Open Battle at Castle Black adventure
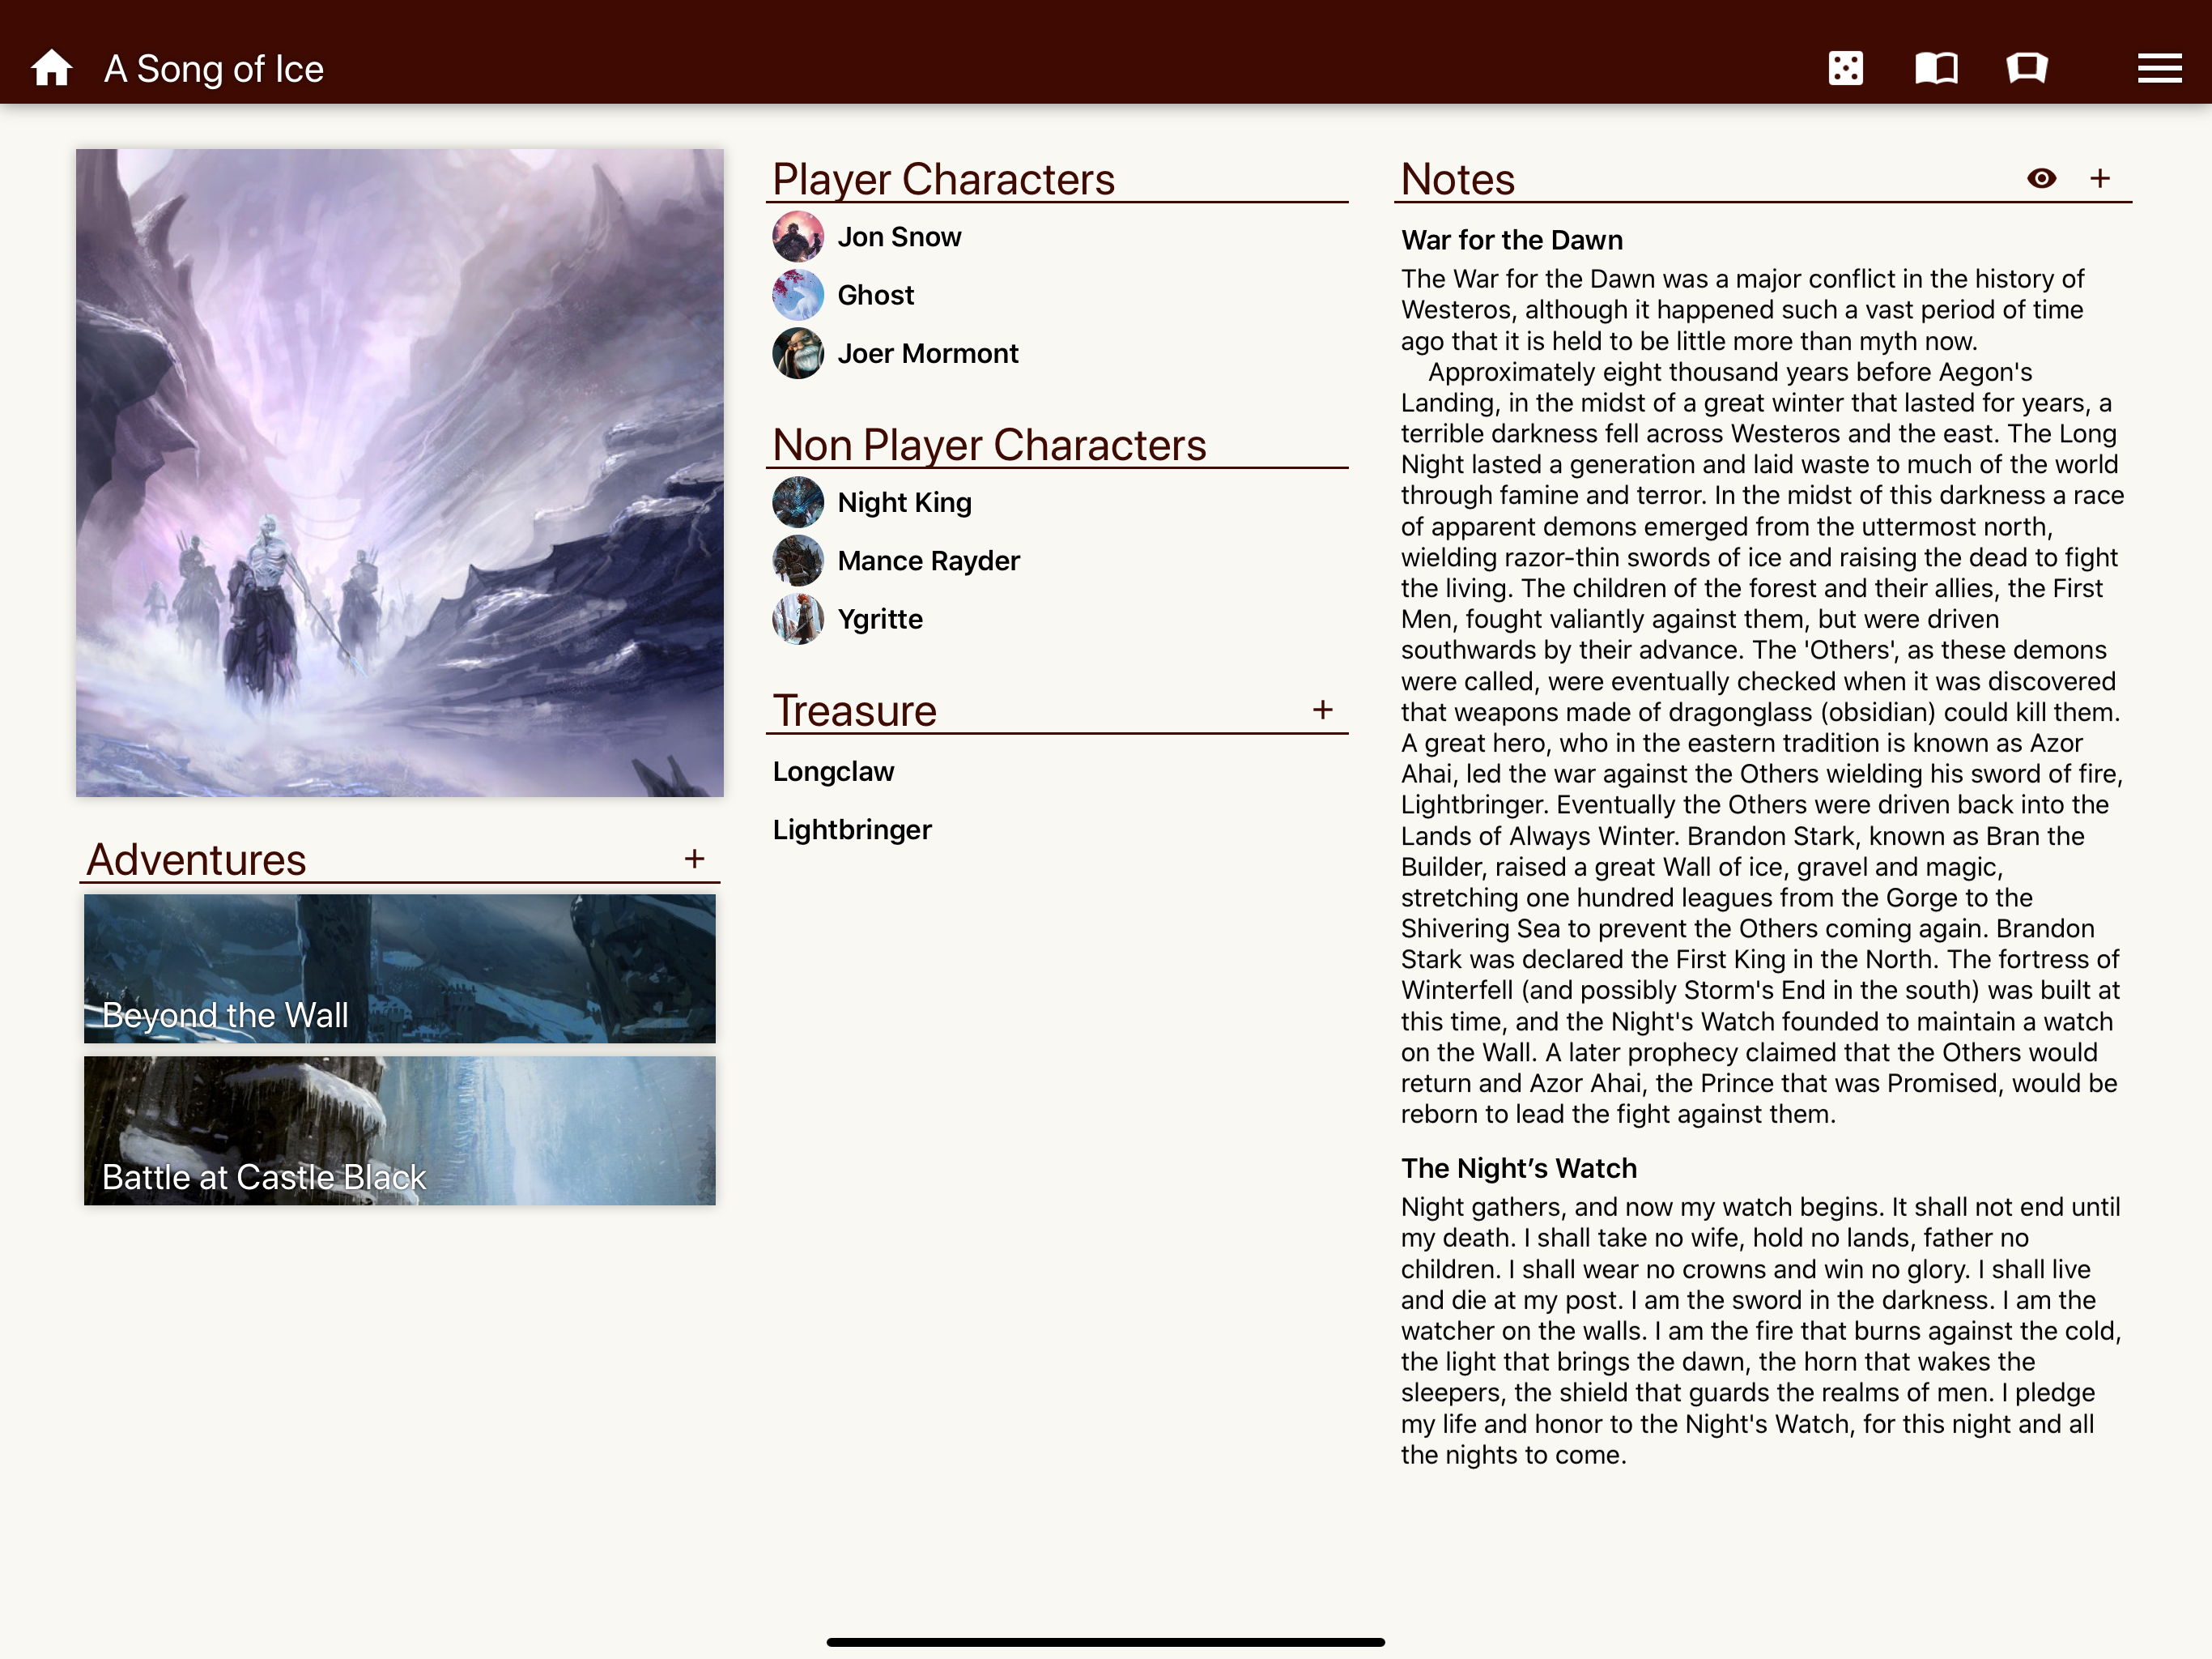Screen dimensions: 2212x1659 tap(399, 1131)
